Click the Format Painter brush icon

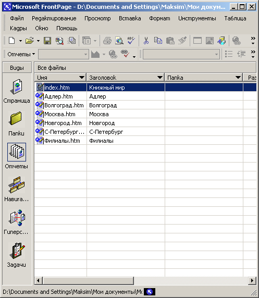coord(182,41)
